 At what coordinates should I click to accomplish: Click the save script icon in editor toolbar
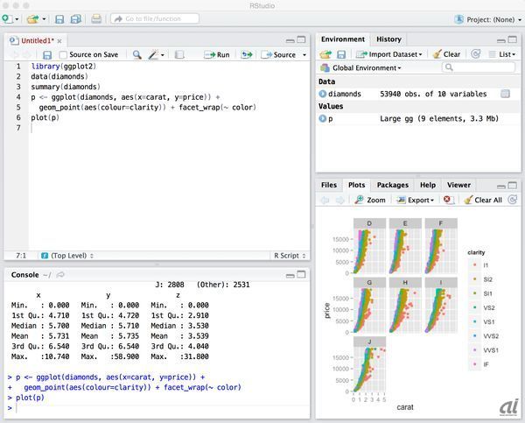[x=46, y=54]
